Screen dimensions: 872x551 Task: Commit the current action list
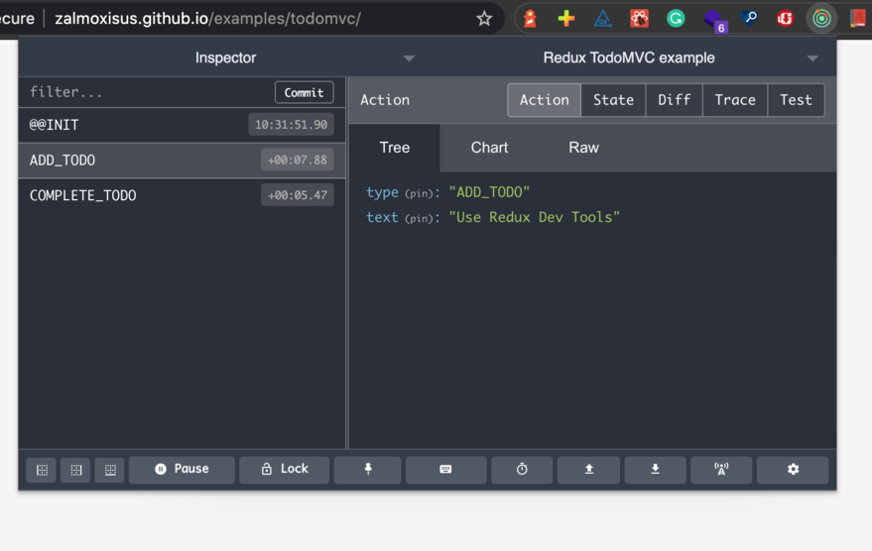[305, 93]
